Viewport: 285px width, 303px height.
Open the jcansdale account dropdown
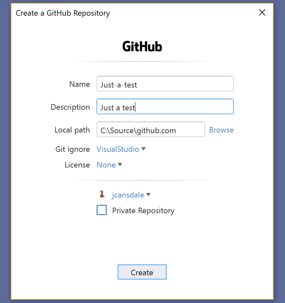coord(131,195)
